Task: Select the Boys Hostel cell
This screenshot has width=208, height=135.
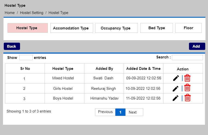Action: [65, 98]
